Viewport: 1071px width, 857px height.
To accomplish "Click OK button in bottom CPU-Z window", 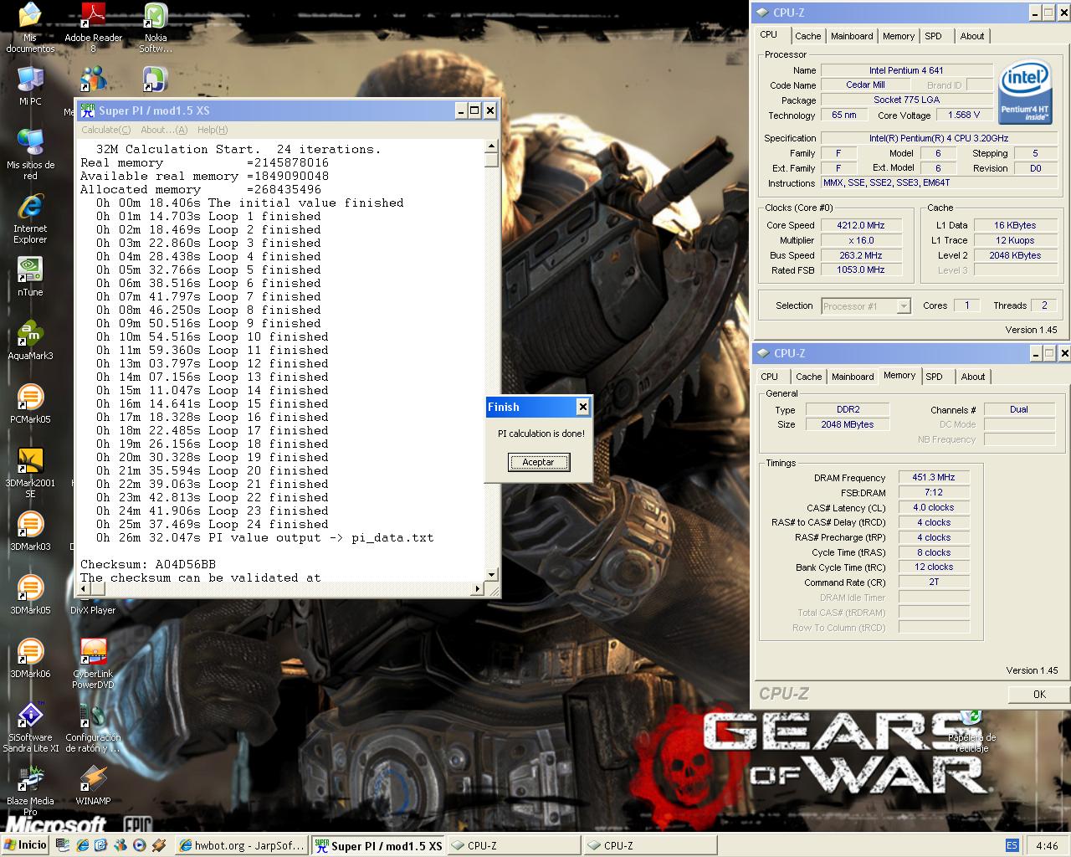I will (1039, 694).
